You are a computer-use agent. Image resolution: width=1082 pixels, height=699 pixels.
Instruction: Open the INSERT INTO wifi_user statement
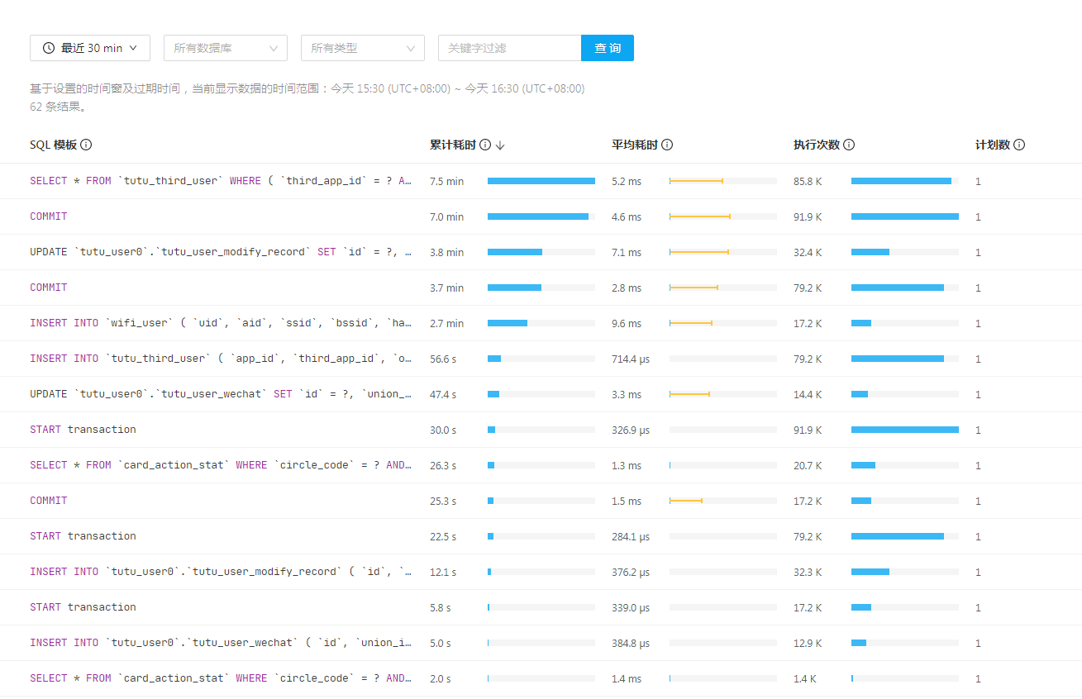221,323
